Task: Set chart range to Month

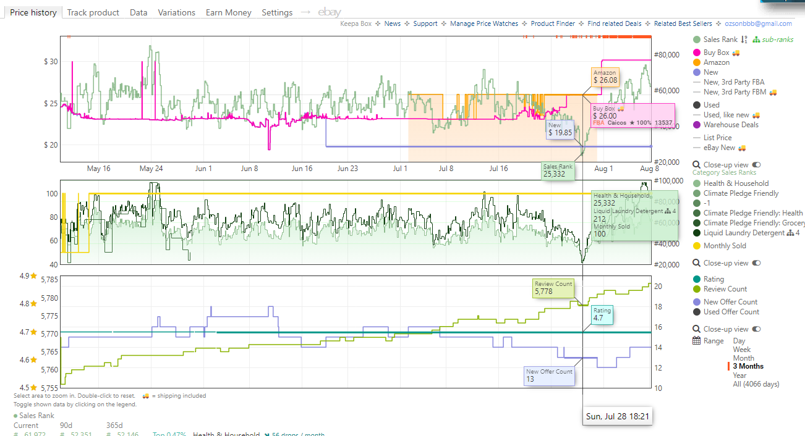Action: (743, 358)
